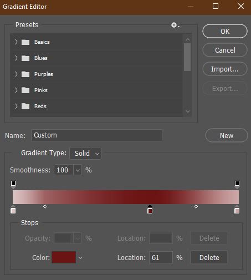The width and height of the screenshot is (251, 280).
Task: Expand the Pinks preset group
Action: pos(16,90)
